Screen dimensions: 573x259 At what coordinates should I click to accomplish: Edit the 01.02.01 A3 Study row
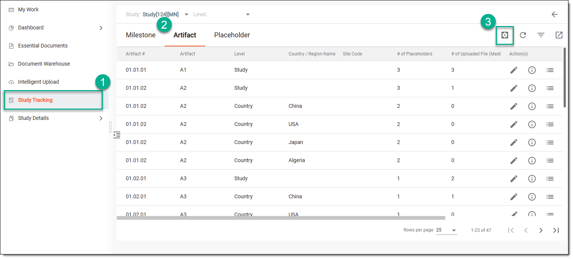coord(514,179)
